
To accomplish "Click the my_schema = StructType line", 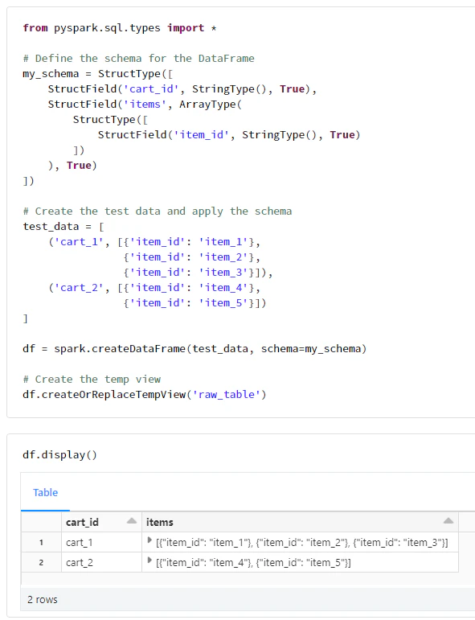I will pyautogui.click(x=97, y=74).
